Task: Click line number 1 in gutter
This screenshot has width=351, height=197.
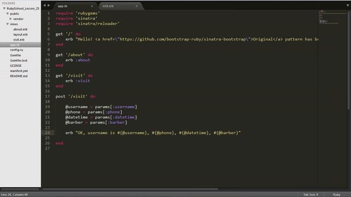Action: [x=48, y=13]
